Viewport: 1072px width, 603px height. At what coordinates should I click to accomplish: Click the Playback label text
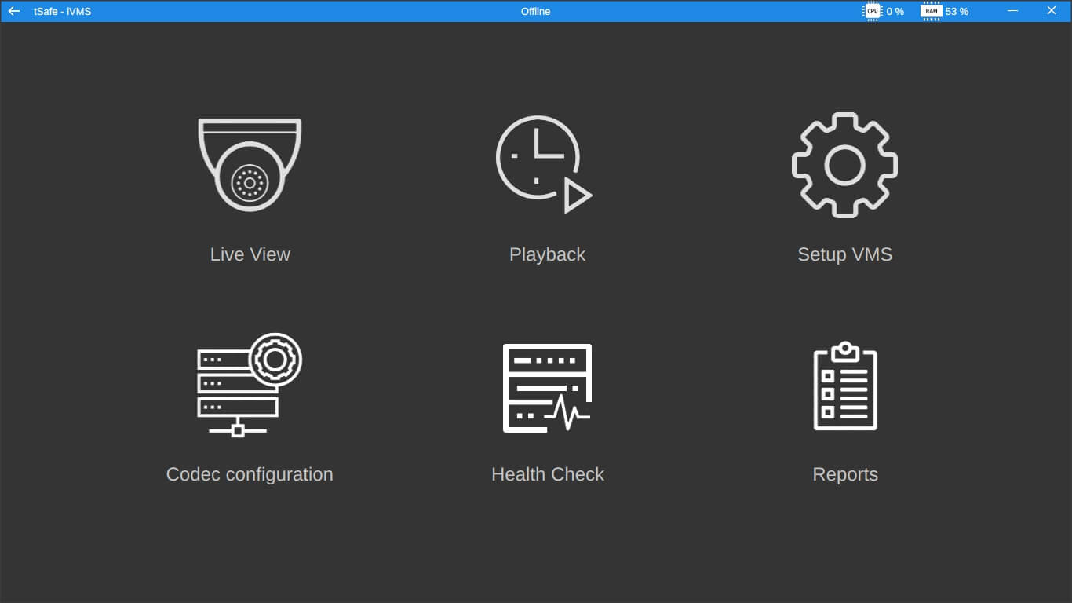pyautogui.click(x=547, y=254)
